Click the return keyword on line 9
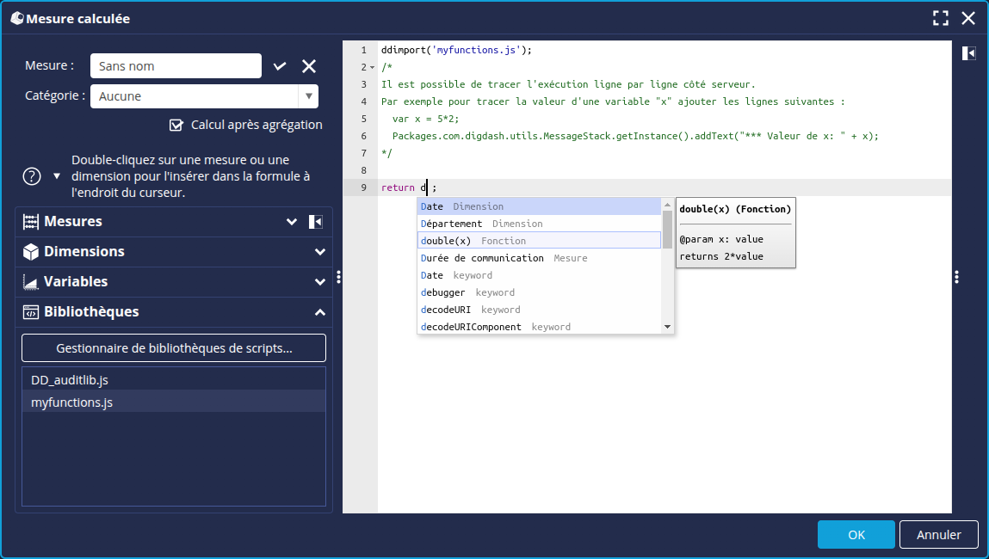The image size is (989, 559). point(398,187)
